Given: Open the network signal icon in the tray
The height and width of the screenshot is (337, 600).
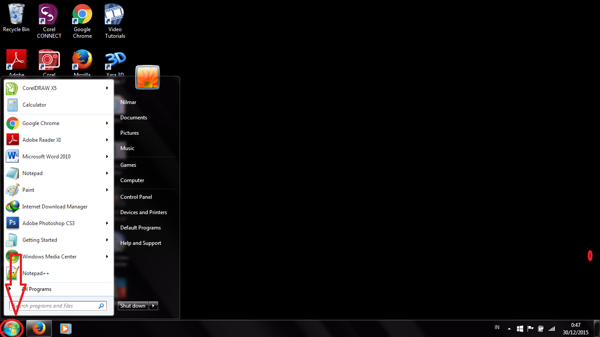Looking at the screenshot, I should pos(552,328).
